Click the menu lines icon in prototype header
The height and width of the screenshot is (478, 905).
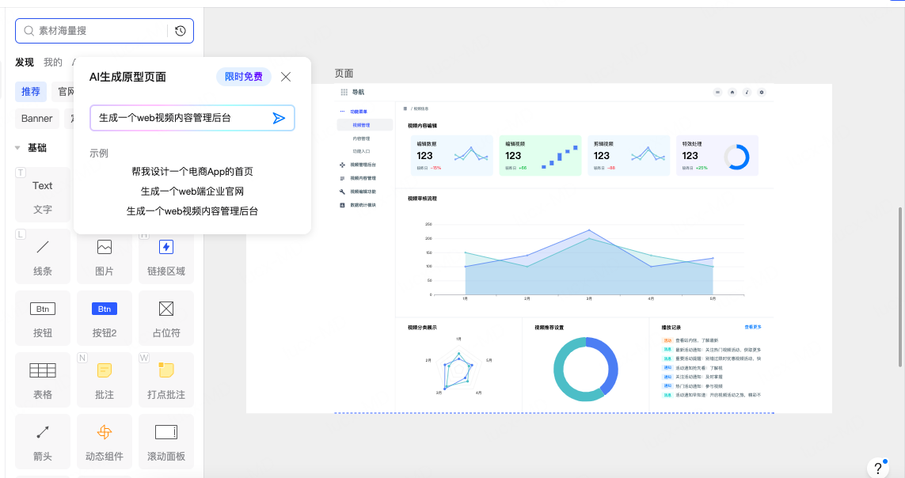tap(717, 93)
